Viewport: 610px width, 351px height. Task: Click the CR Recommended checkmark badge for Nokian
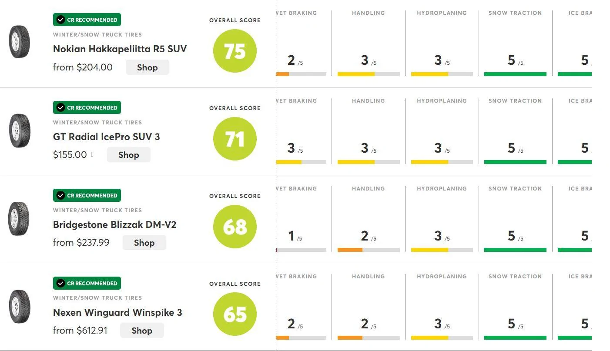(x=87, y=20)
